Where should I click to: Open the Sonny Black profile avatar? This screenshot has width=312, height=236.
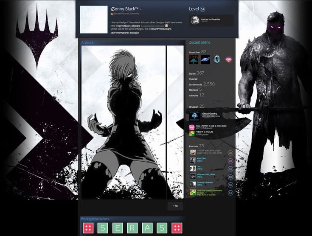tap(94, 20)
